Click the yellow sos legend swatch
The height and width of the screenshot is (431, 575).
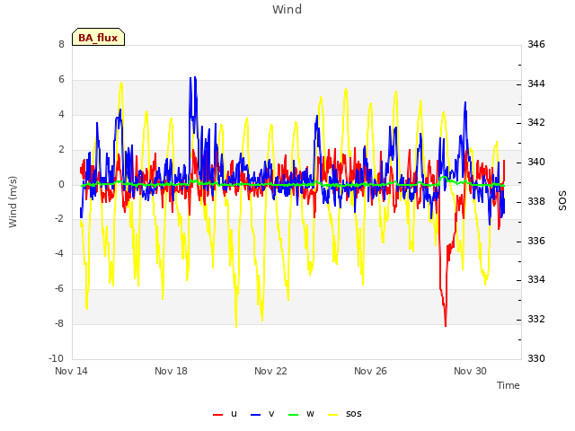pyautogui.click(x=332, y=415)
